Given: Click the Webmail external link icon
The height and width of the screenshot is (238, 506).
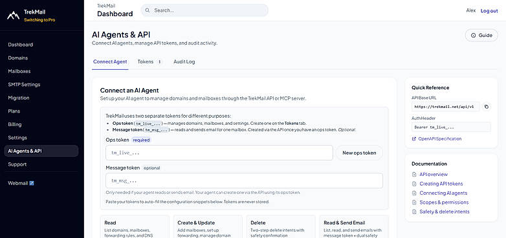Looking at the screenshot, I should click(32, 183).
